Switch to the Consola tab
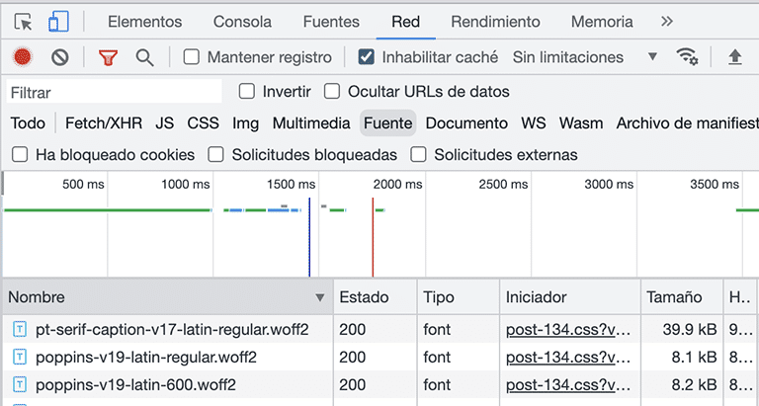759x406 pixels. pos(242,22)
